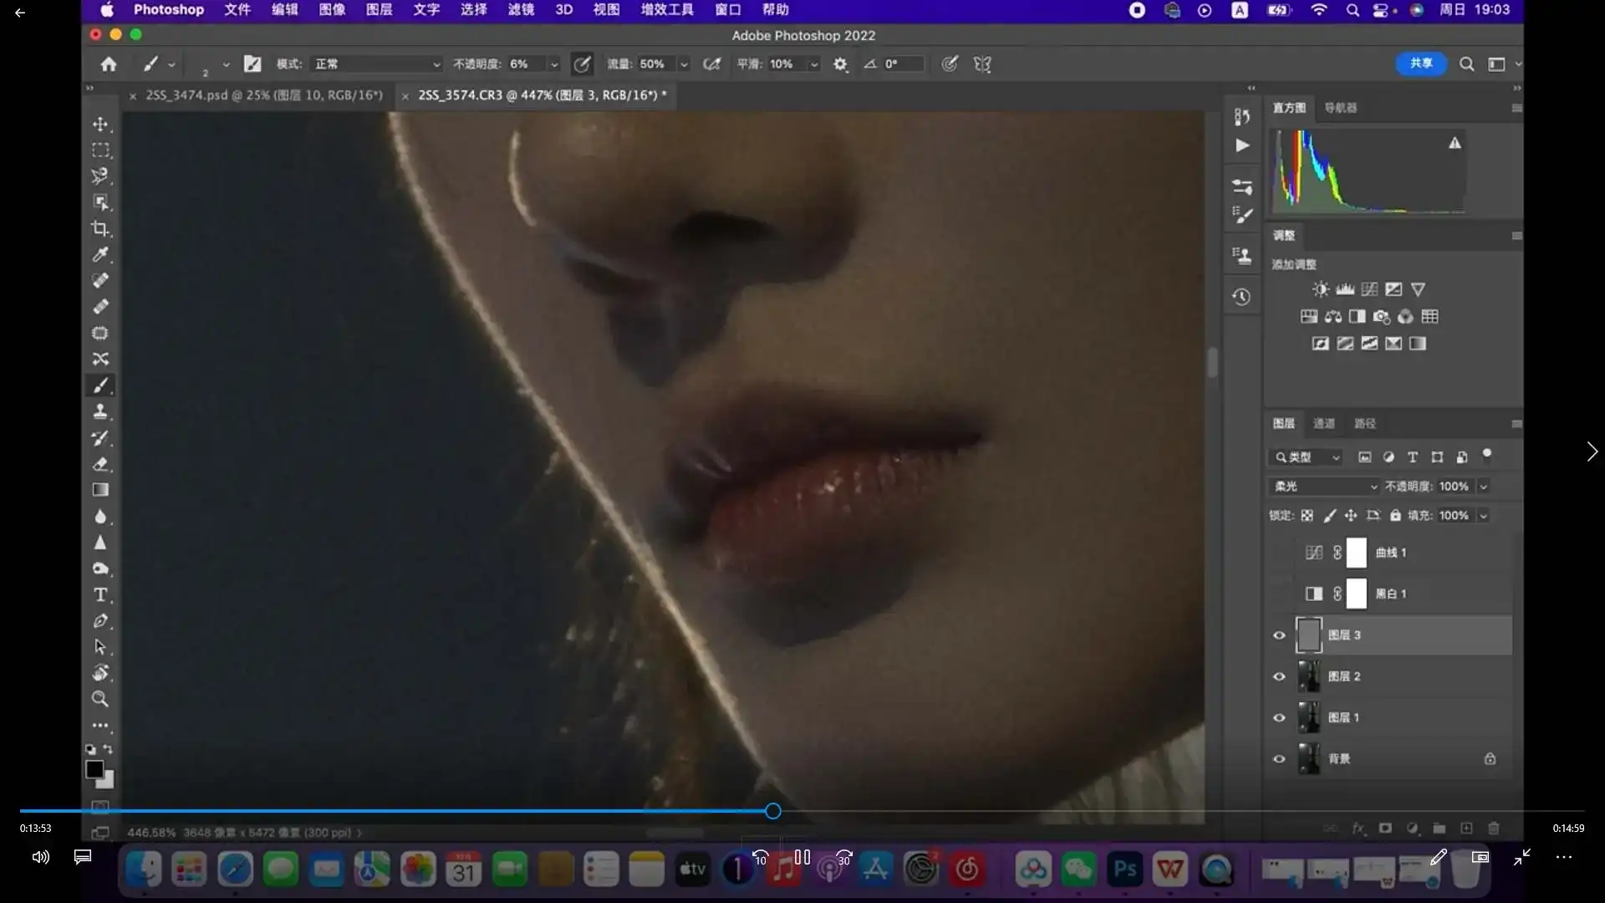Select the Horizontal Type tool
Screen dimensions: 1605x903
(x=100, y=595)
